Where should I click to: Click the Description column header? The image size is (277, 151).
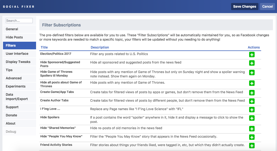[x=100, y=47]
